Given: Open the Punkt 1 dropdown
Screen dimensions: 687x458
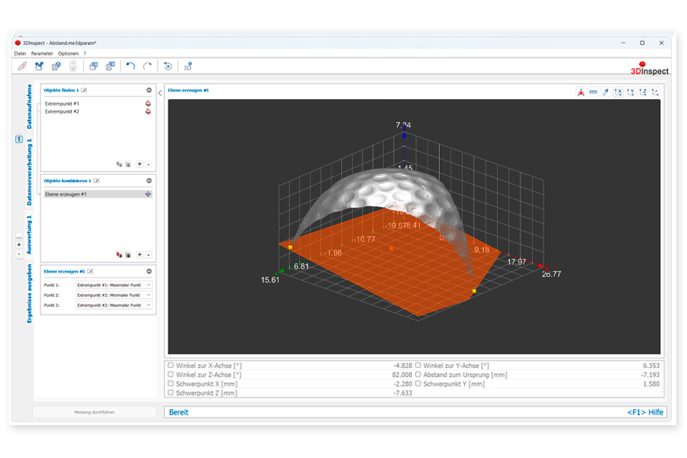Looking at the screenshot, I should point(114,285).
